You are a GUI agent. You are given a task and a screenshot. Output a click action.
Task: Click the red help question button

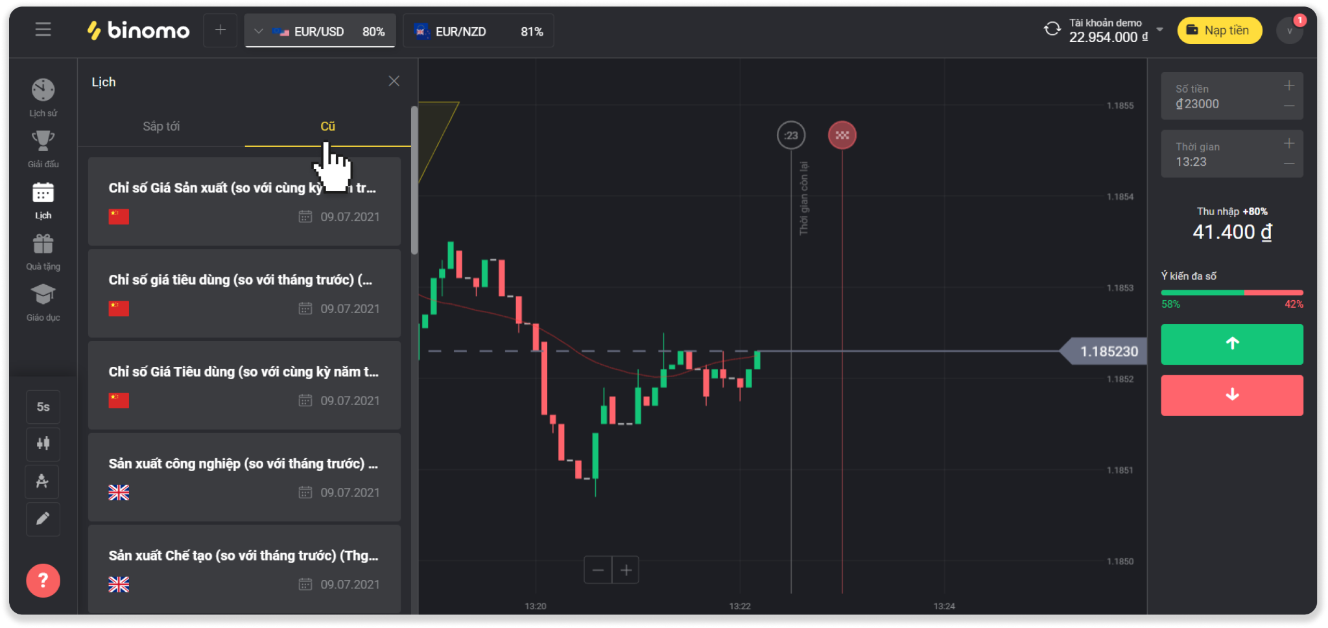point(43,581)
